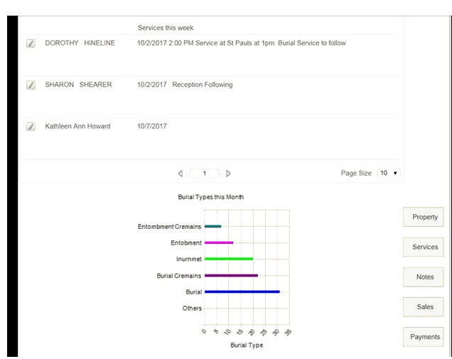452x359 pixels.
Task: Click the magenta Entobment chart bar
Action: click(x=219, y=242)
